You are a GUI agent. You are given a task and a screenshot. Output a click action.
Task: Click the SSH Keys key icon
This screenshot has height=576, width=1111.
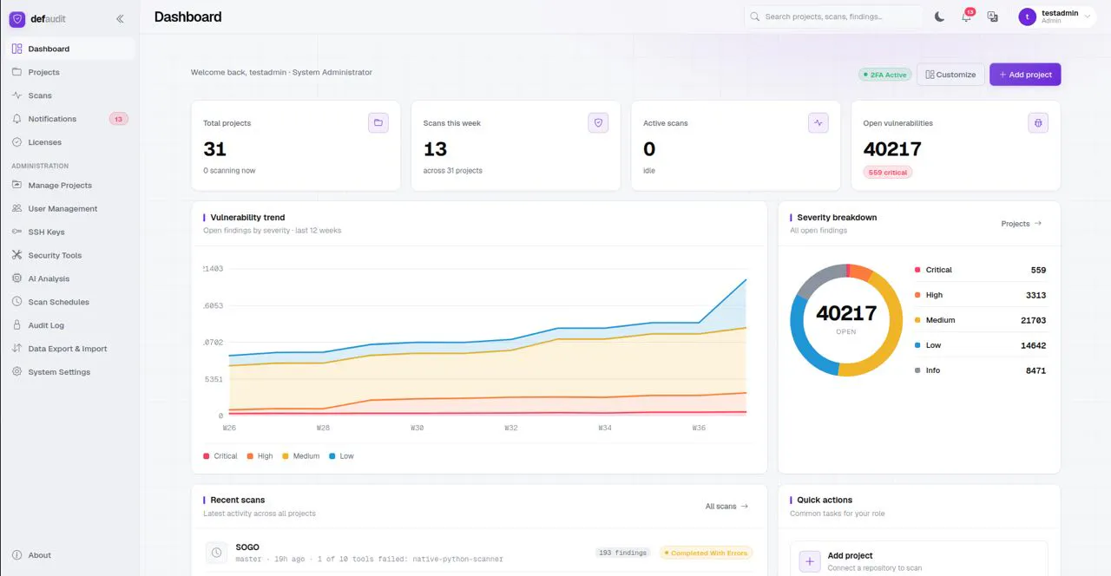(x=17, y=232)
